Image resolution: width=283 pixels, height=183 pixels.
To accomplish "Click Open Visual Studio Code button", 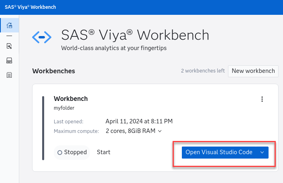I will tap(219, 152).
